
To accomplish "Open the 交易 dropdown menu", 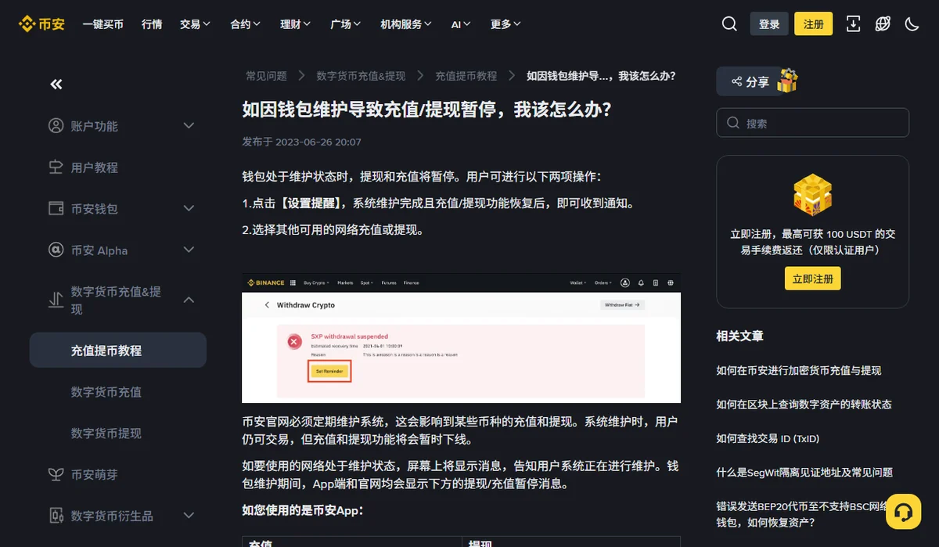I will click(x=195, y=24).
